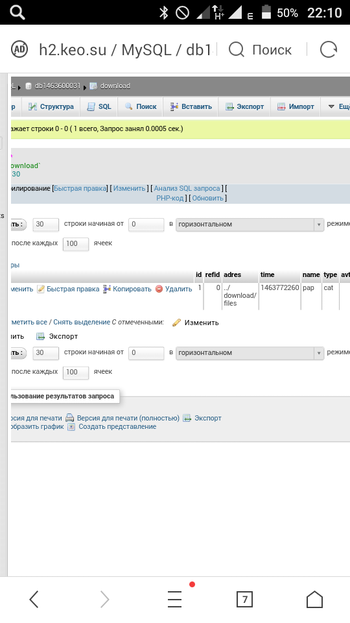
Task: Click the Быстрая правка link in query box
Action: click(80, 188)
